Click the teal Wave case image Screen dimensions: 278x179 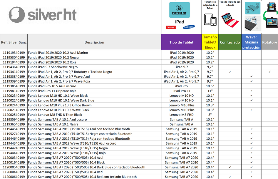252,8
